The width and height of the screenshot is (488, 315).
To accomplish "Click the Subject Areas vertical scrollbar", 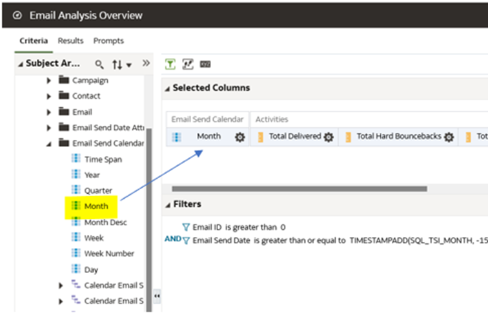I will tap(149, 219).
